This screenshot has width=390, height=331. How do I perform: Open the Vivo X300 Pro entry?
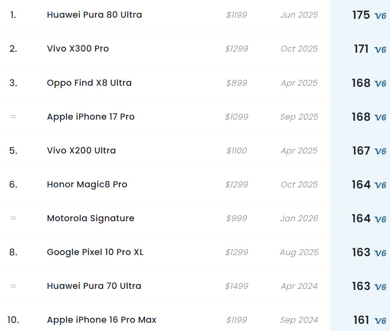(78, 49)
